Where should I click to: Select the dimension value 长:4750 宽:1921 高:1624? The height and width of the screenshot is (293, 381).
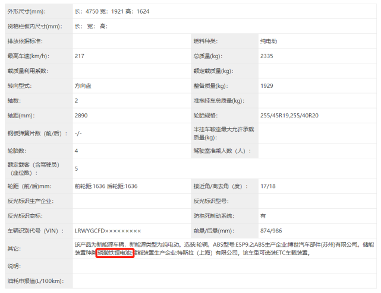(x=112, y=11)
